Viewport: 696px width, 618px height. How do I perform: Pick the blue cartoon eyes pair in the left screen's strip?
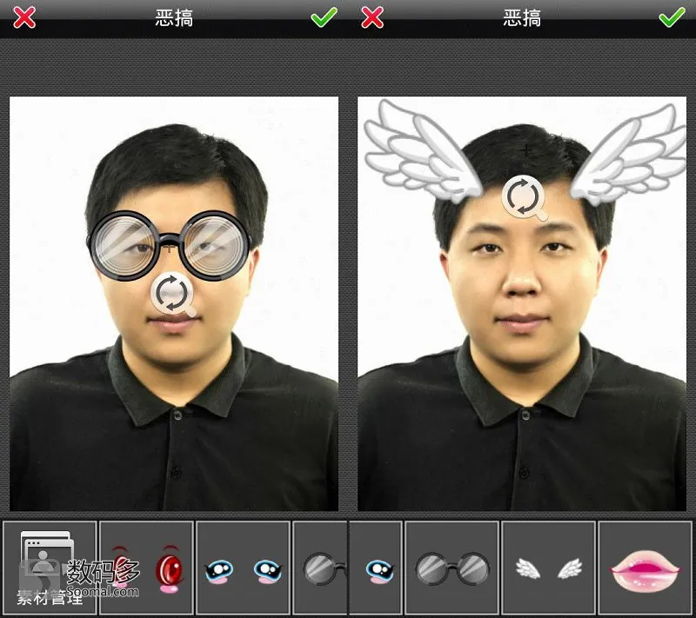(243, 568)
